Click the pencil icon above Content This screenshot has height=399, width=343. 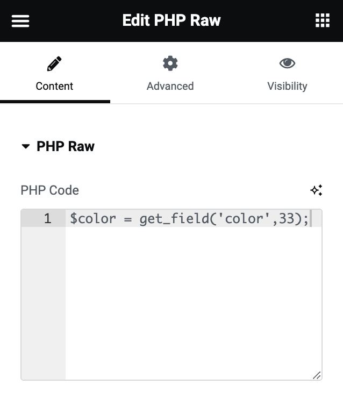(54, 64)
